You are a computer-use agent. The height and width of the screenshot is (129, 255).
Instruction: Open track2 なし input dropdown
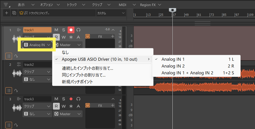click(37, 79)
